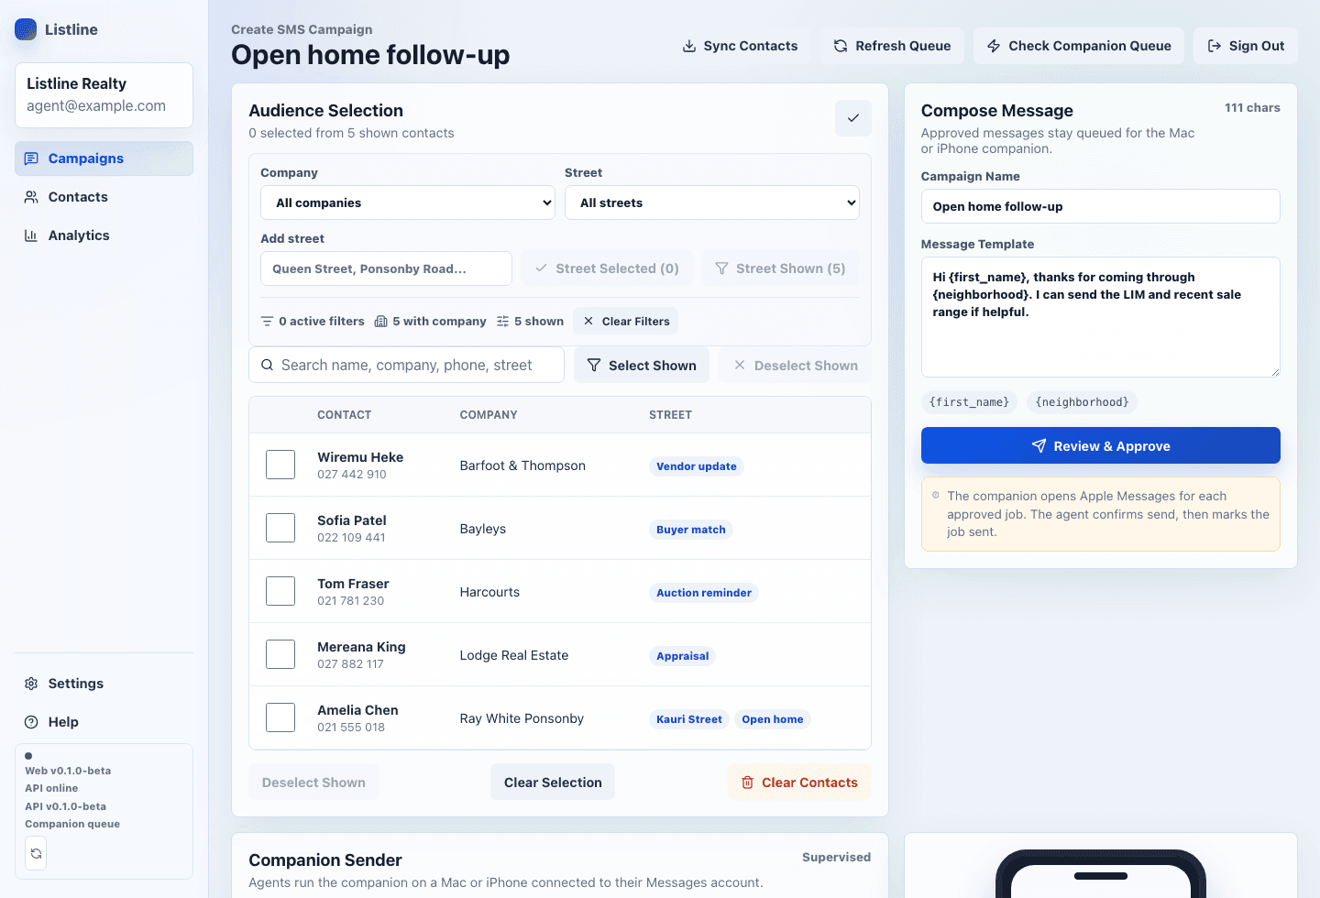Click the Help question mark icon
The image size is (1320, 898).
click(31, 722)
